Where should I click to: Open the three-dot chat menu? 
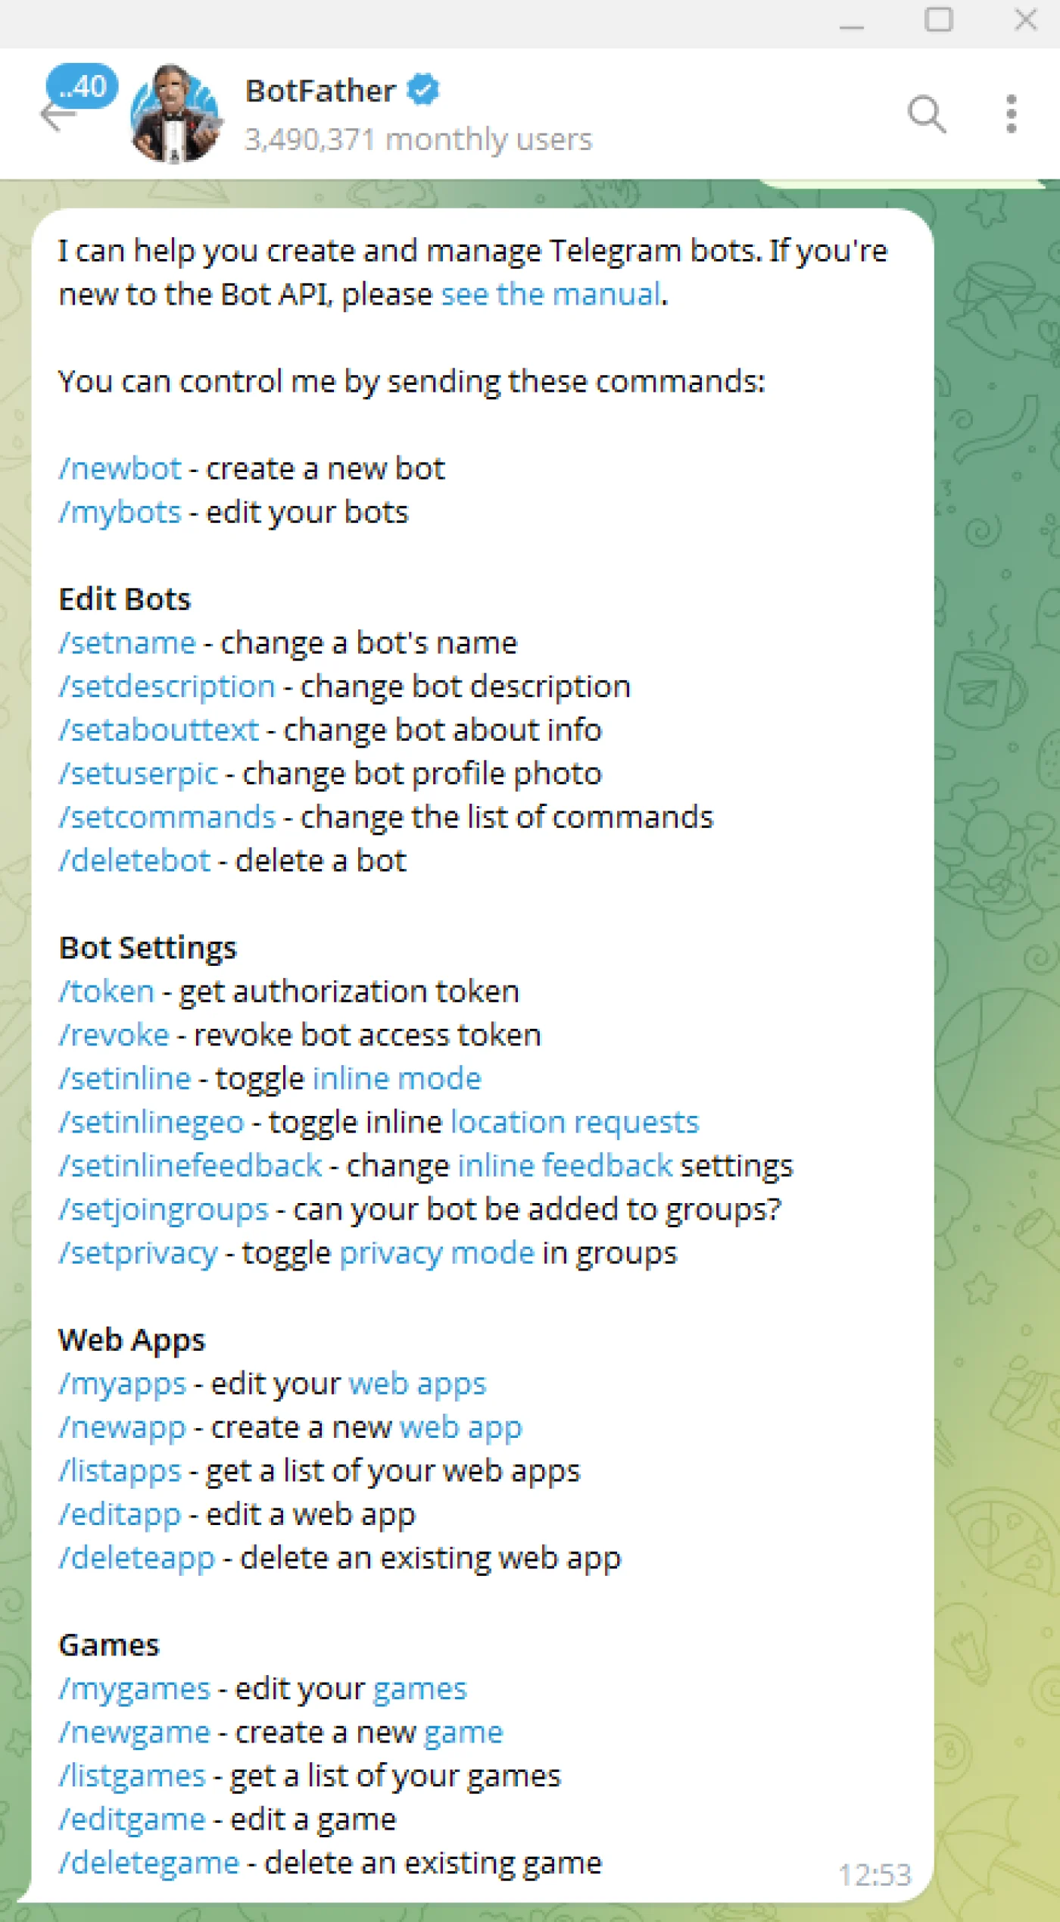pos(1011,114)
